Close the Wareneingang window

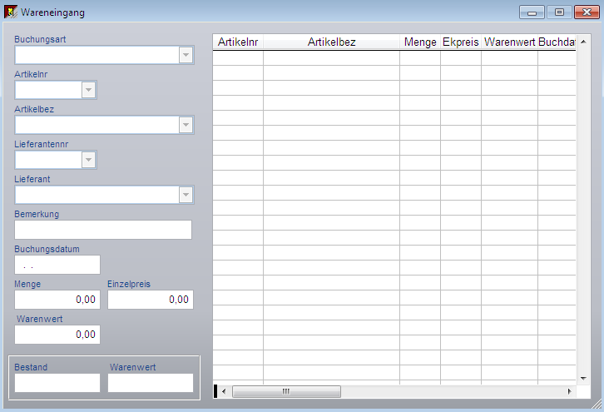pos(587,12)
